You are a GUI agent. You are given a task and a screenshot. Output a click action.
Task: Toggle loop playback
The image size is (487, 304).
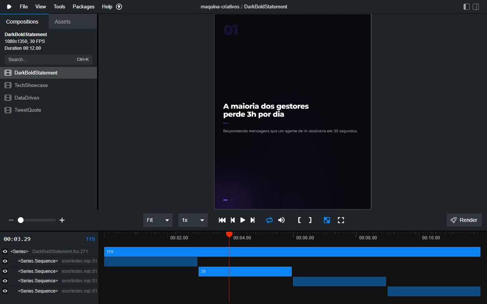click(x=269, y=220)
